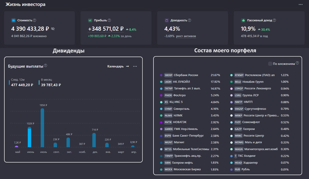Click the Группа ЛСР holding name

[251, 95]
